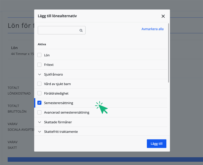Click the search magnifier icon
Image resolution: width=203 pixels, height=165 pixels.
coord(81,30)
